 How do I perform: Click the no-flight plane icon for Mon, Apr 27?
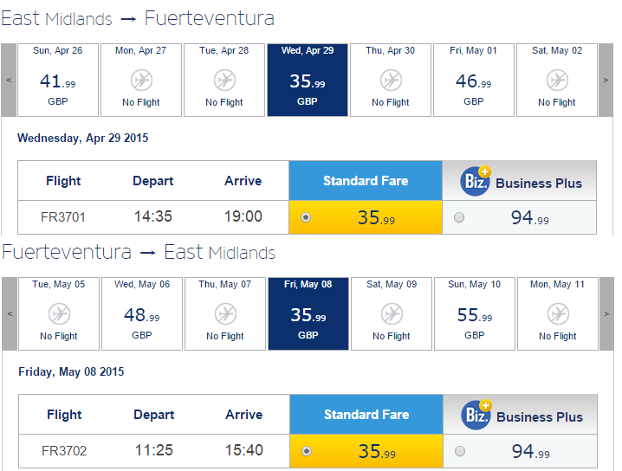pyautogui.click(x=141, y=81)
